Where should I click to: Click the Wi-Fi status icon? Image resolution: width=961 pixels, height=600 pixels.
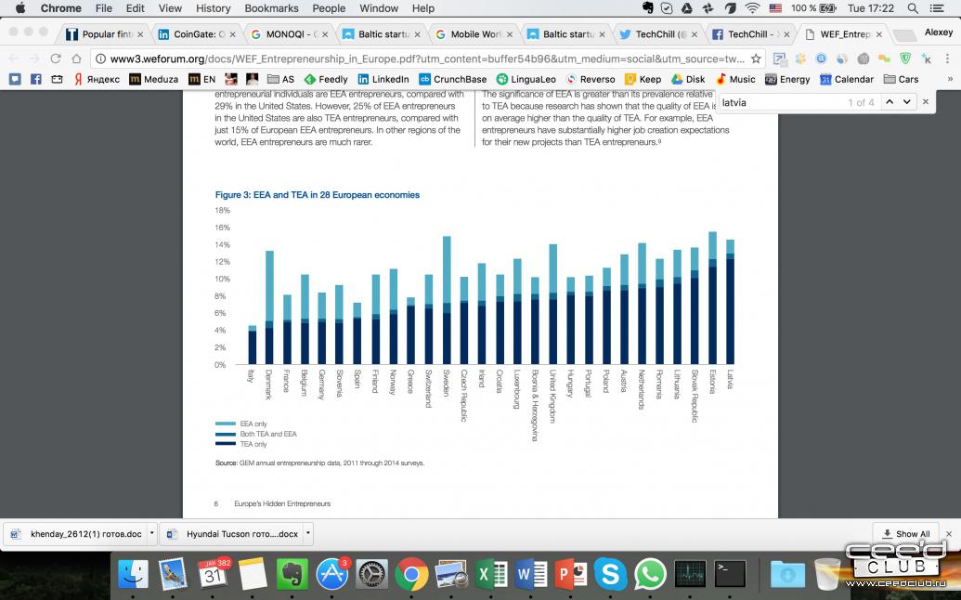[752, 8]
